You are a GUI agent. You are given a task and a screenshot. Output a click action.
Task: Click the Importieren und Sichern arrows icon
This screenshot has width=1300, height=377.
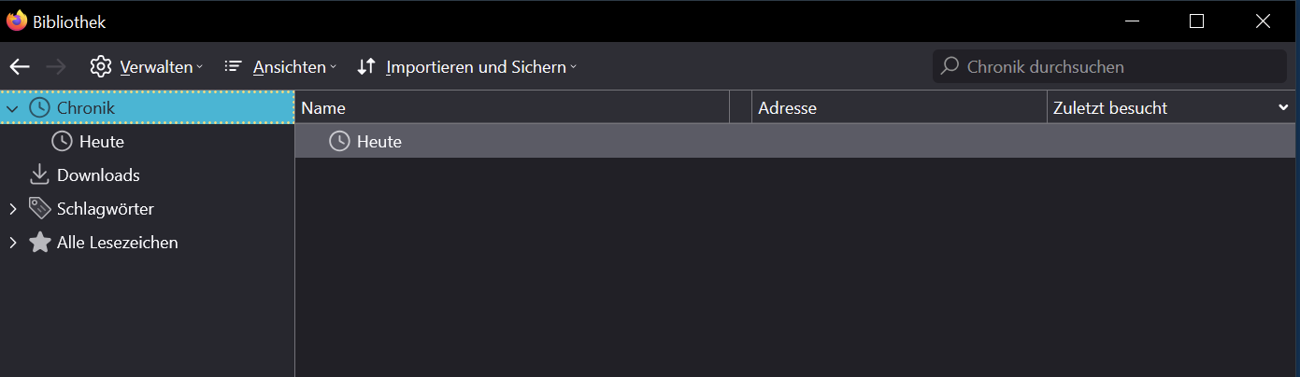pyautogui.click(x=366, y=67)
